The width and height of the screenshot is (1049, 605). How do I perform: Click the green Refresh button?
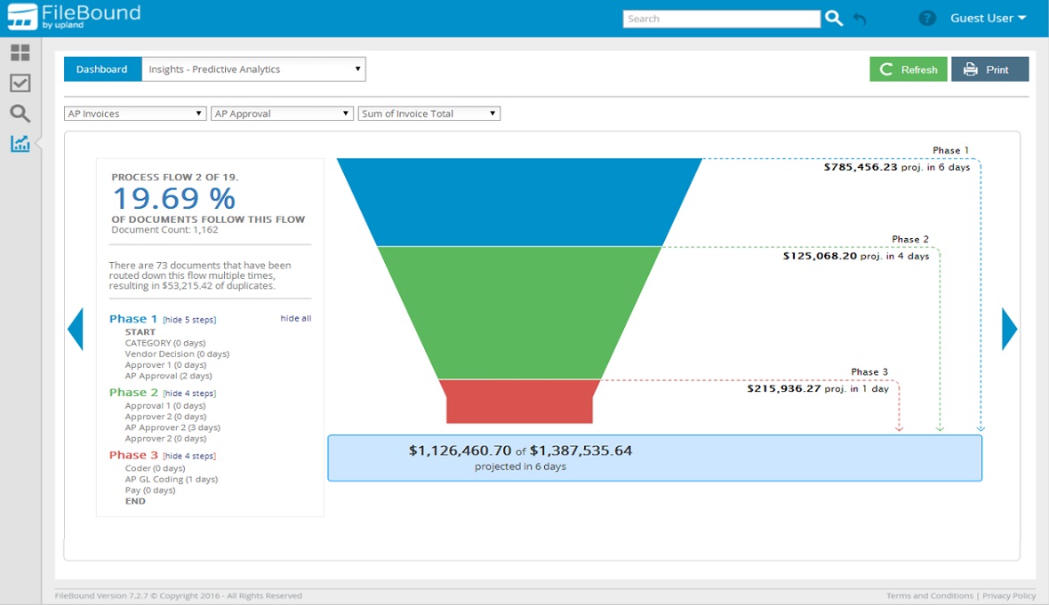(x=908, y=69)
